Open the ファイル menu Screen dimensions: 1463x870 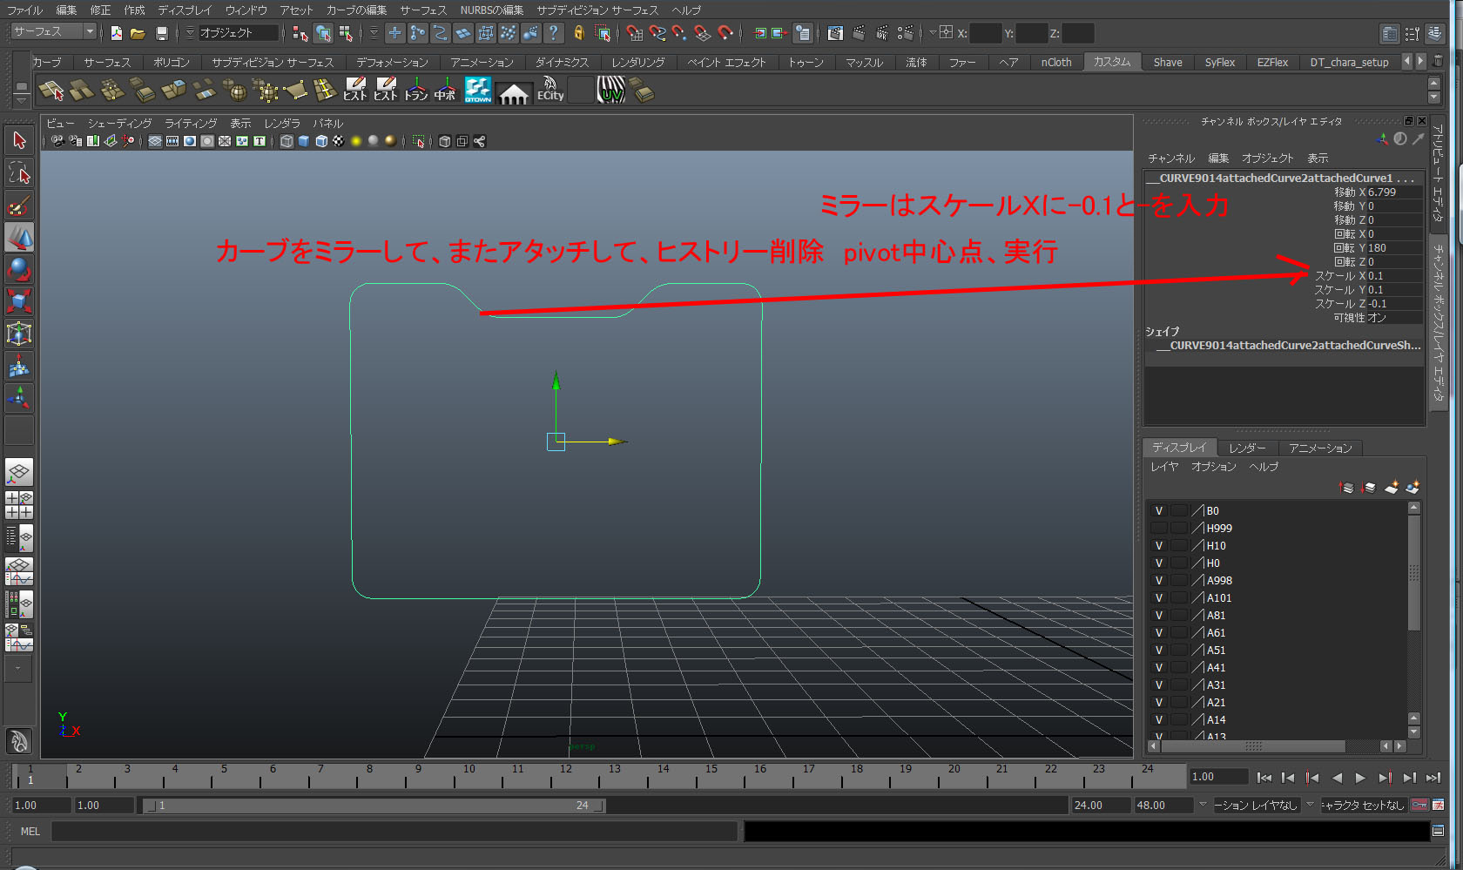[24, 10]
